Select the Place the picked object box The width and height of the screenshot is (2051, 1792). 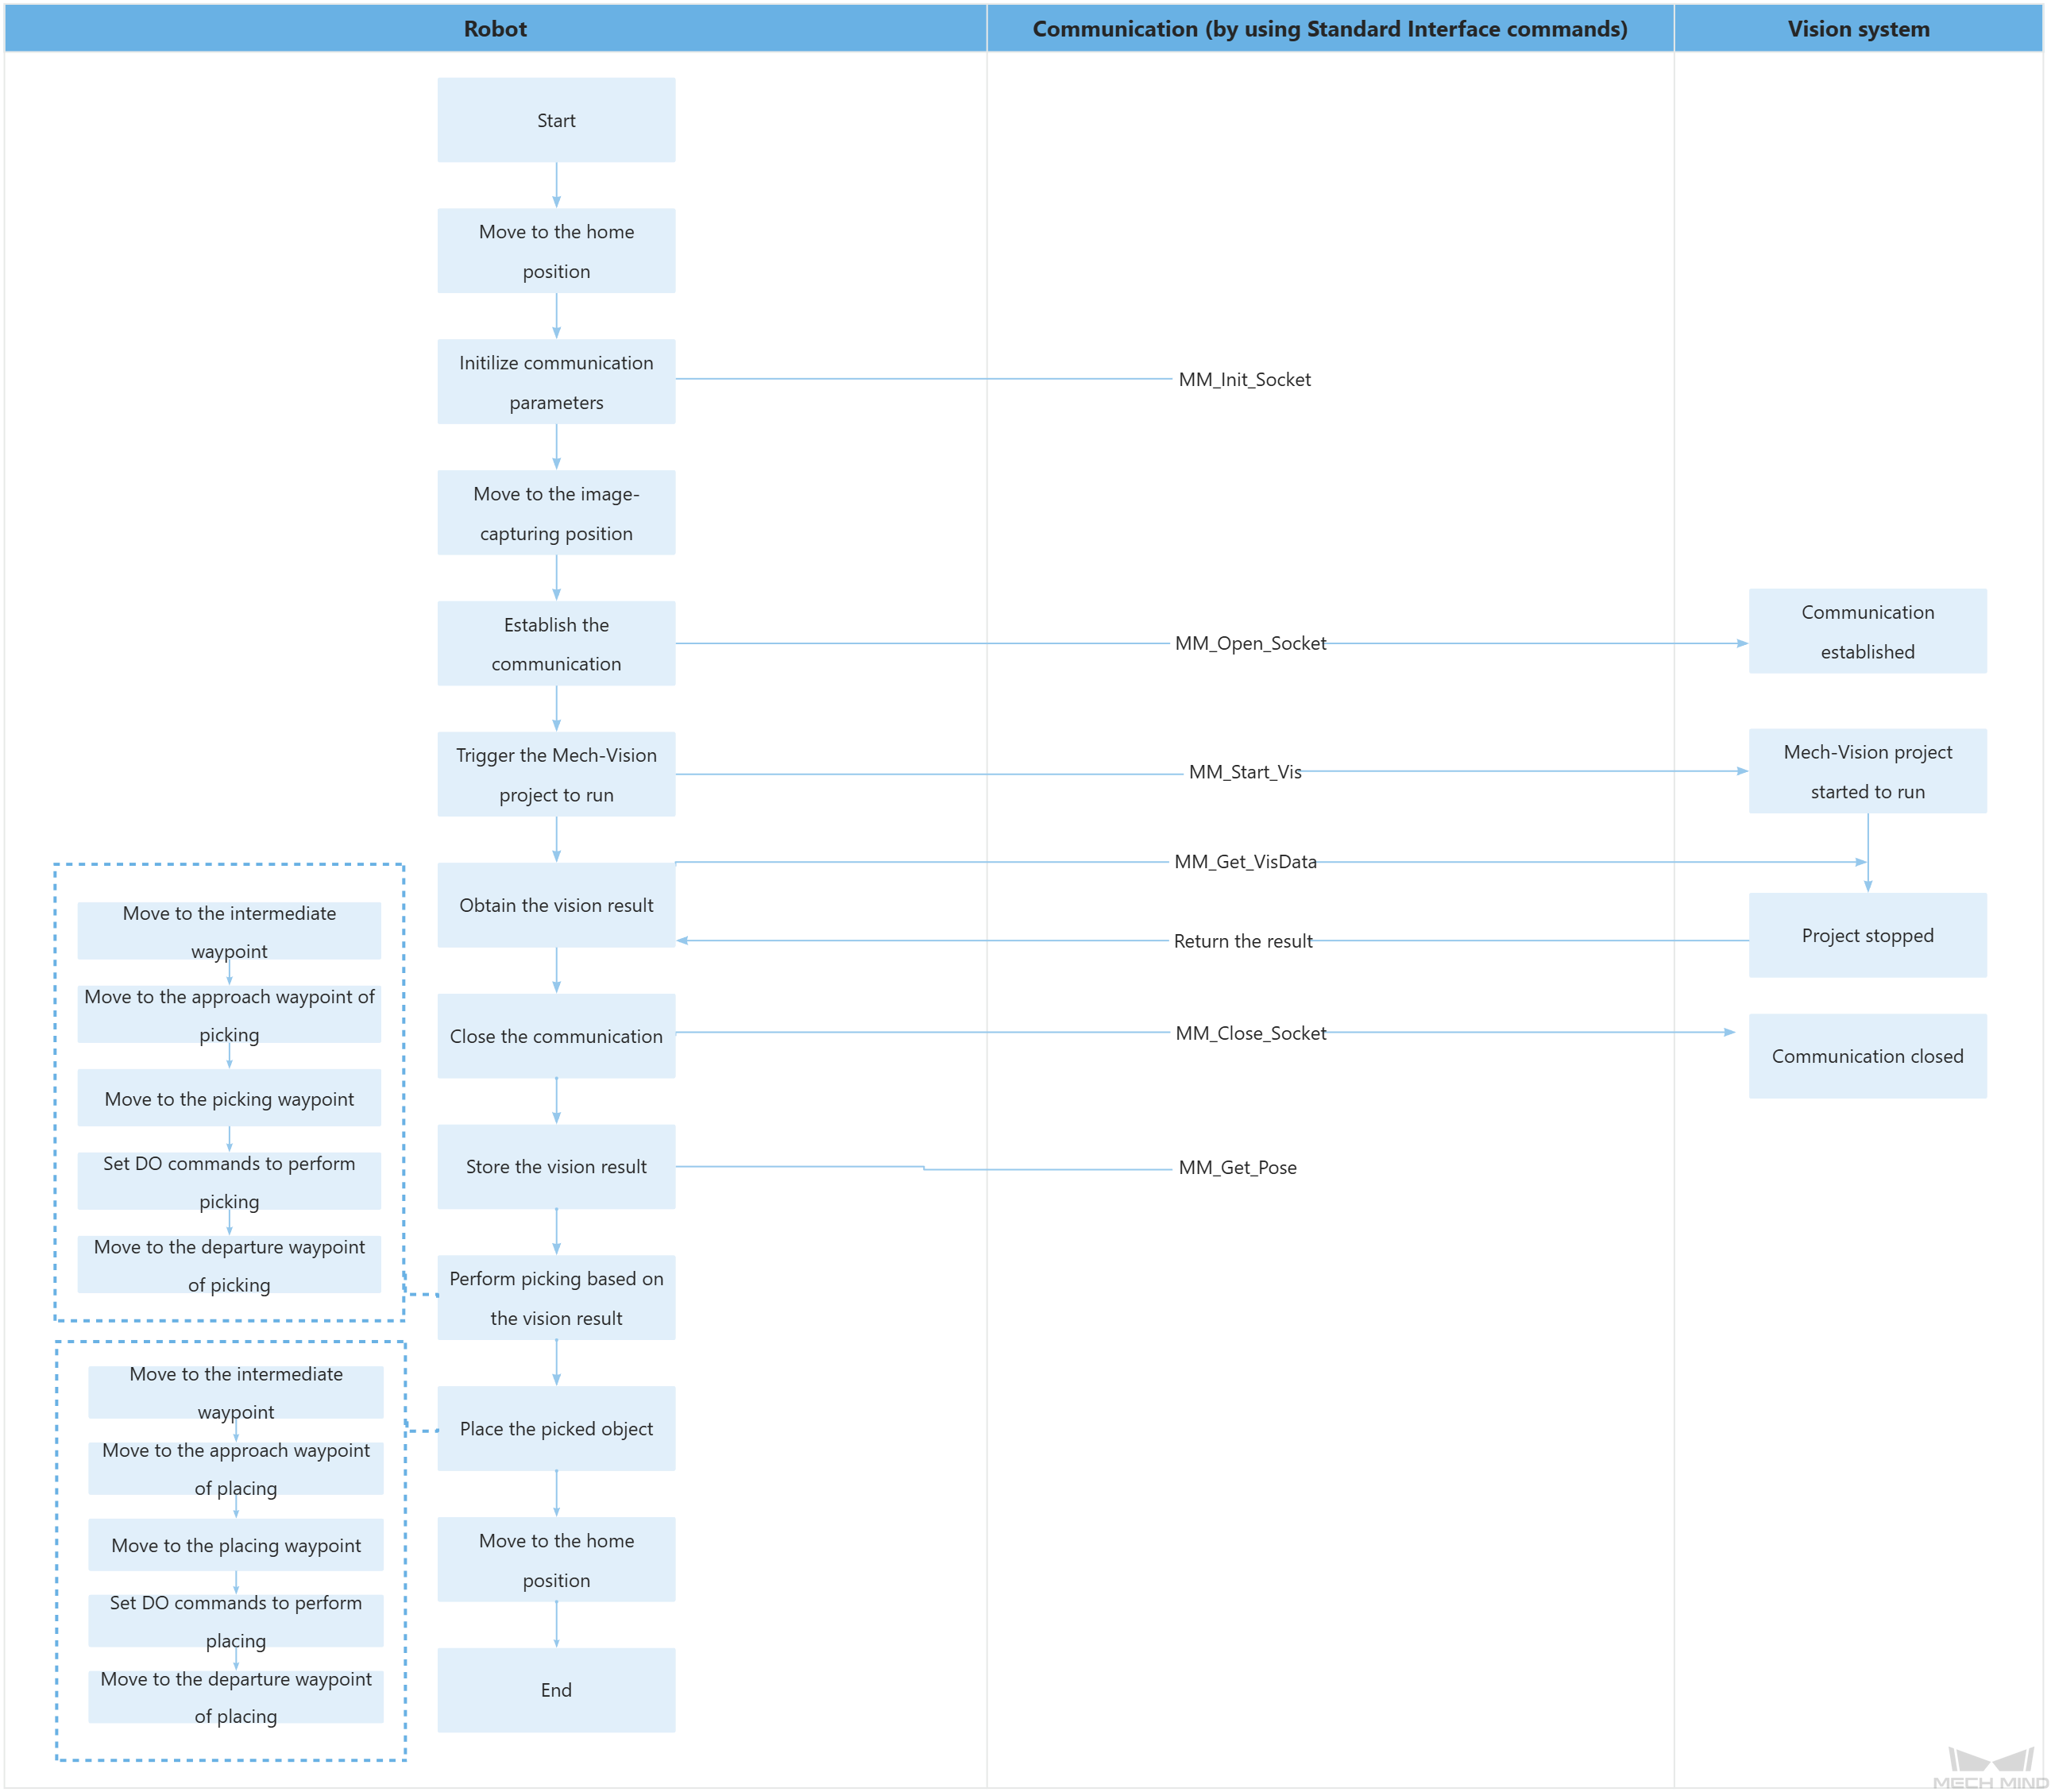pyautogui.click(x=556, y=1428)
